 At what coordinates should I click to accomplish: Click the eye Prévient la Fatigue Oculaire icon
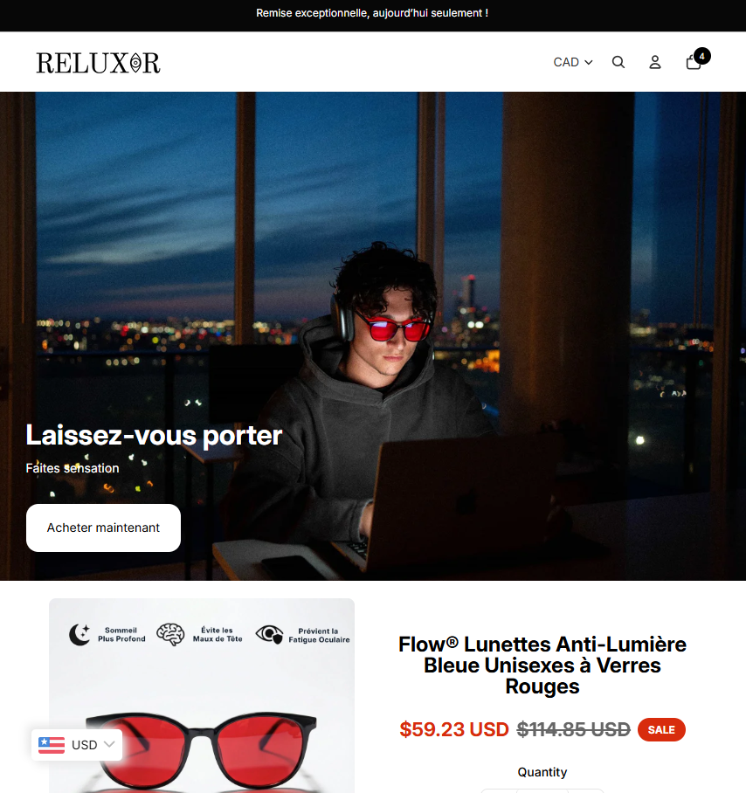(x=269, y=634)
